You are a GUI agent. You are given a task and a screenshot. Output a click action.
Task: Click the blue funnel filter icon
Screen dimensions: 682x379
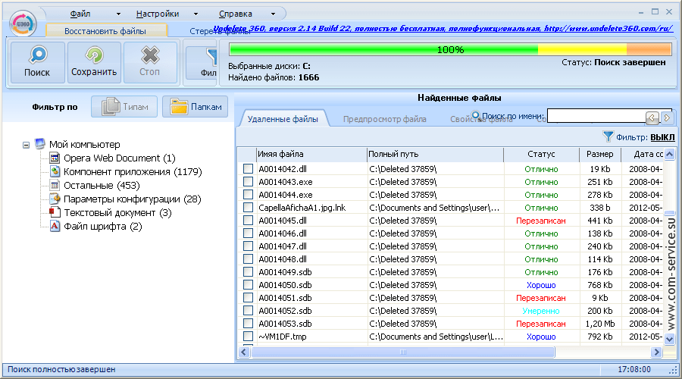pyautogui.click(x=608, y=136)
